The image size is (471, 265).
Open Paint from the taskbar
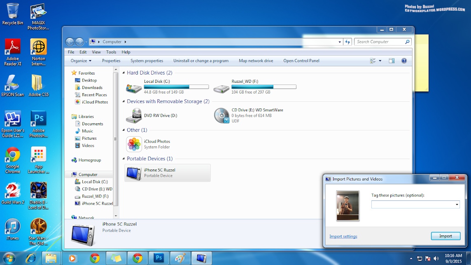pos(180,258)
